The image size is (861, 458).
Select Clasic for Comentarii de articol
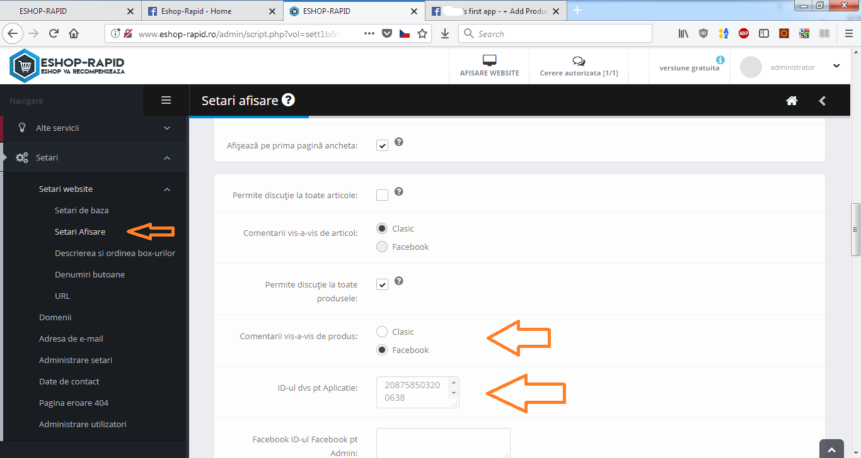pyautogui.click(x=382, y=228)
